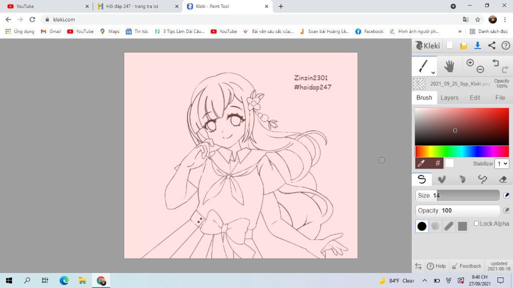Select the Hand pan tool

(449, 66)
